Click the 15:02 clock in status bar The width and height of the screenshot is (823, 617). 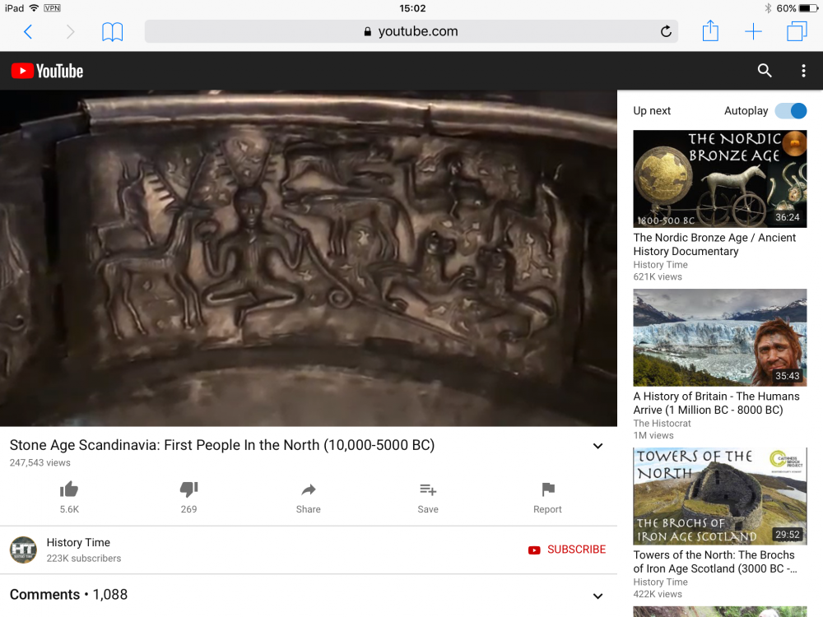pyautogui.click(x=412, y=8)
